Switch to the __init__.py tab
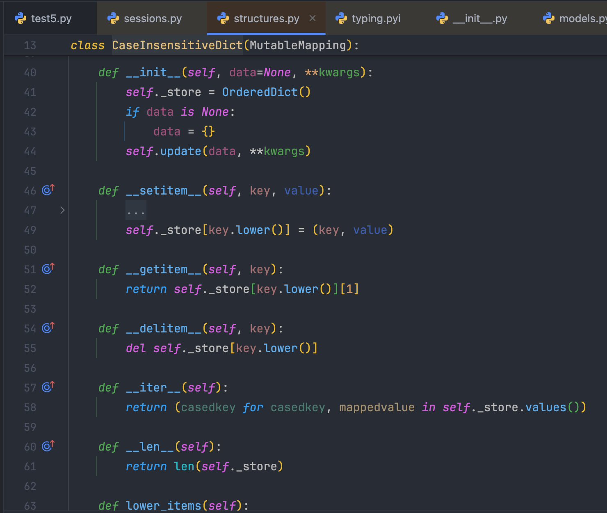 coord(479,18)
